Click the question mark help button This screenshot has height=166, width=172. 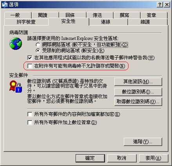[160, 5]
